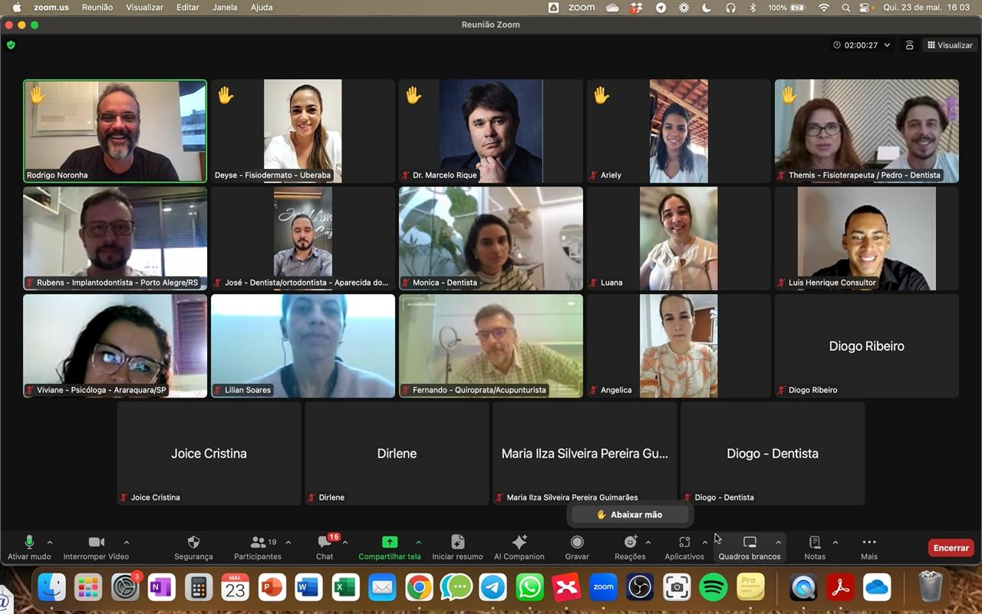Click the Wi-Fi icon in menu bar
Viewport: 982px width, 614px height.
tap(824, 8)
